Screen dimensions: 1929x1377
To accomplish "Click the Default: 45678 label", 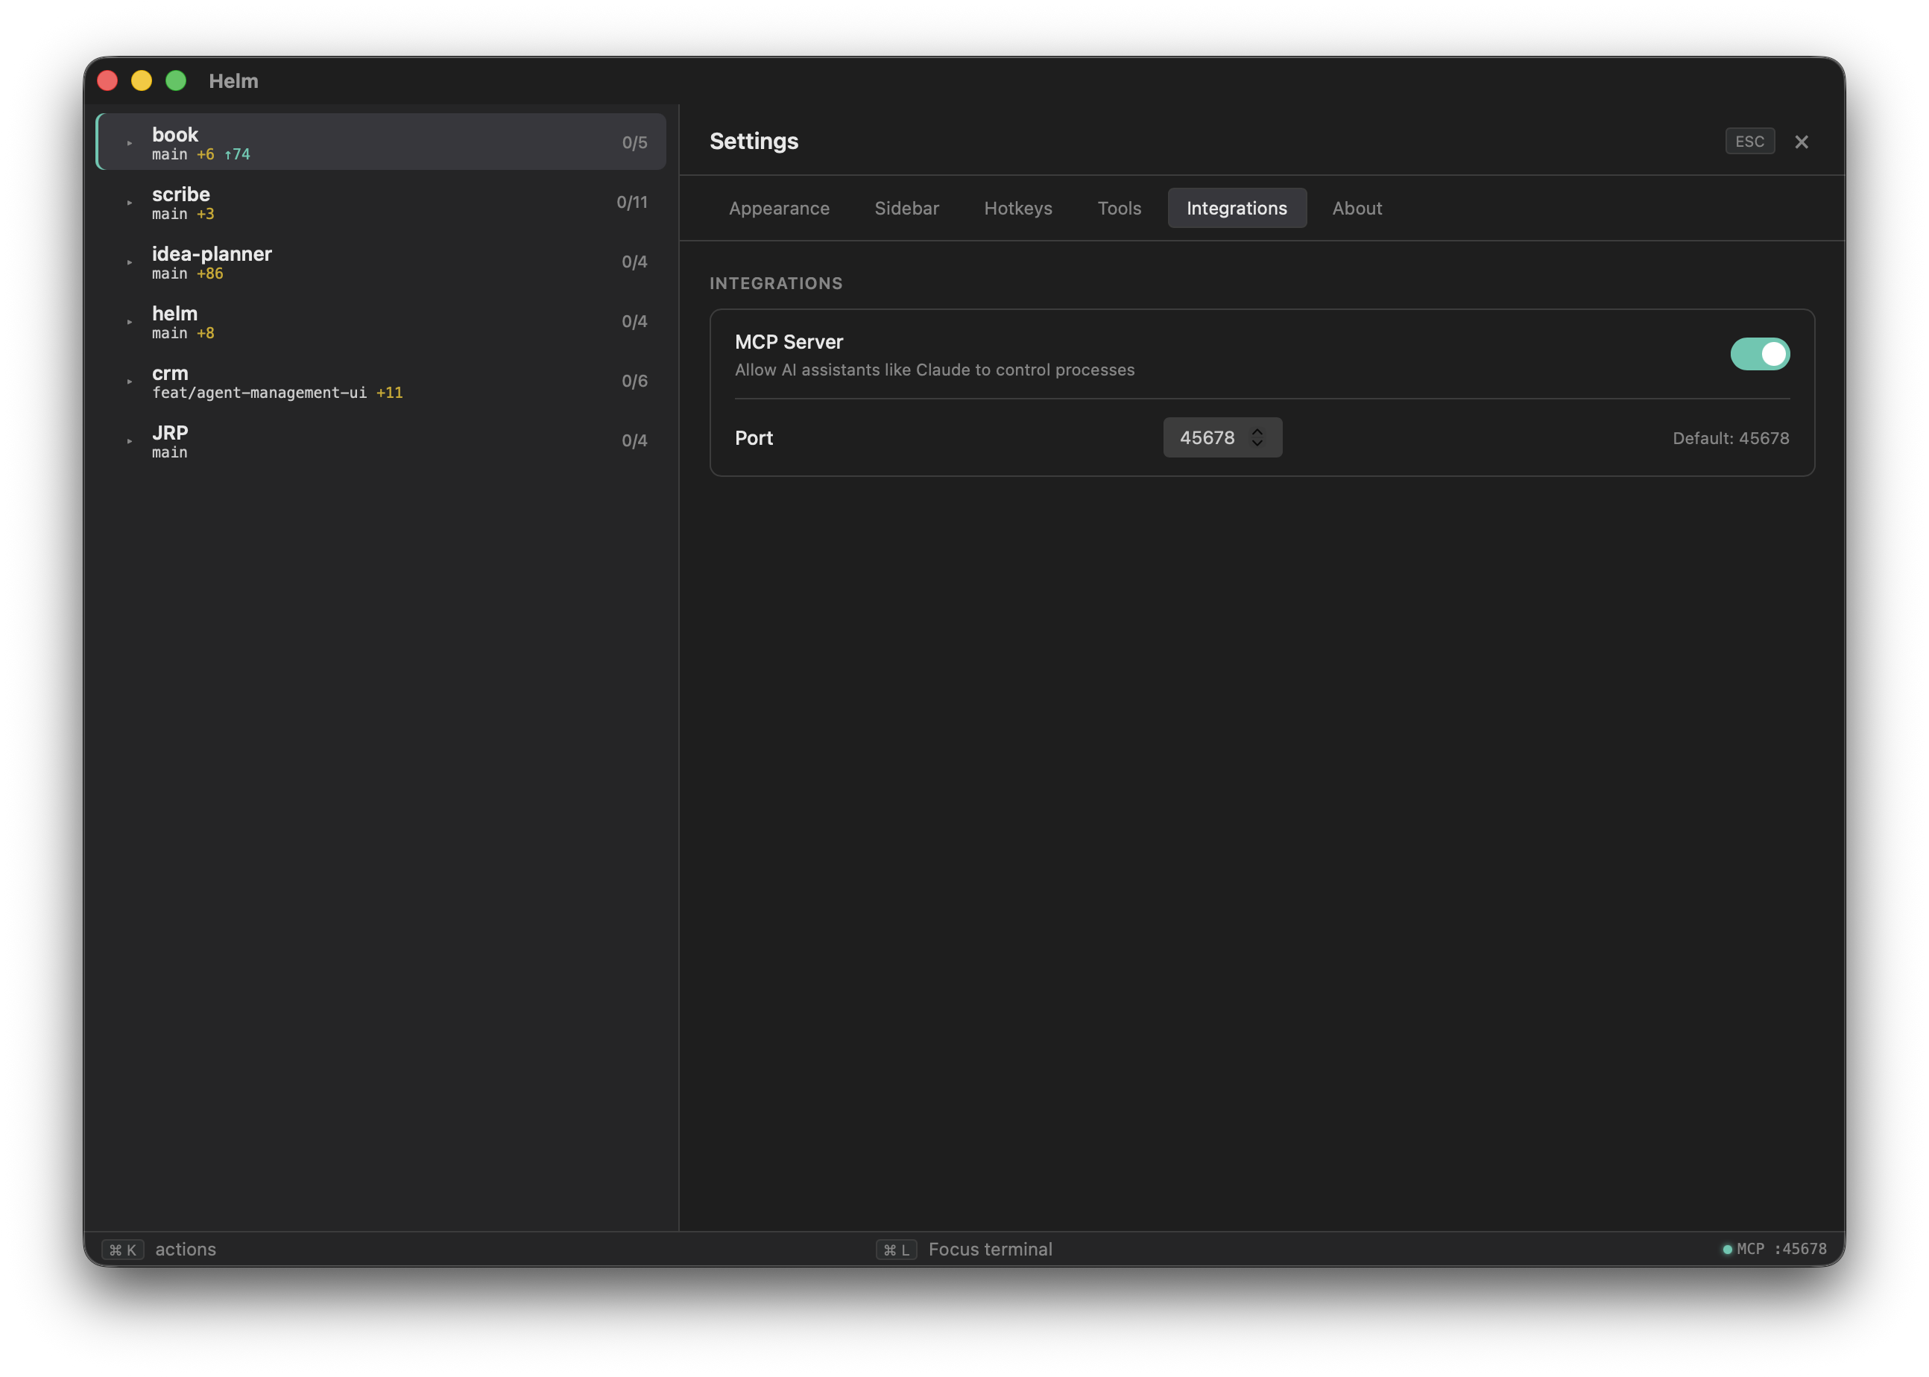I will tap(1730, 438).
